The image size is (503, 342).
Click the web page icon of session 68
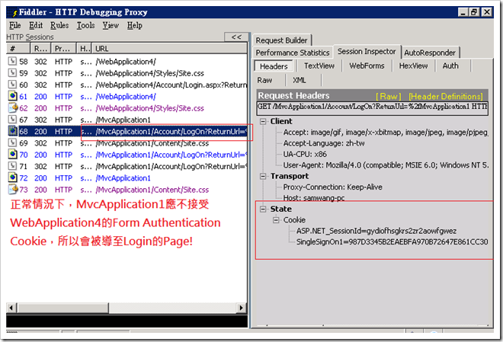12,131
